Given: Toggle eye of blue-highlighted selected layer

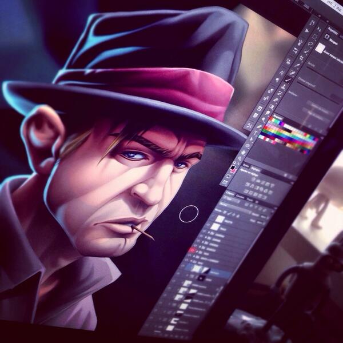Looking at the screenshot, I should (182, 266).
